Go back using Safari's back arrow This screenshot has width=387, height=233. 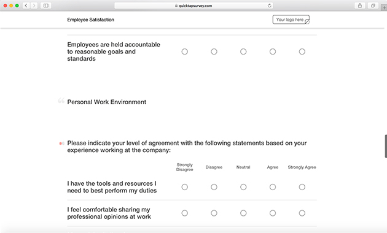[26, 6]
